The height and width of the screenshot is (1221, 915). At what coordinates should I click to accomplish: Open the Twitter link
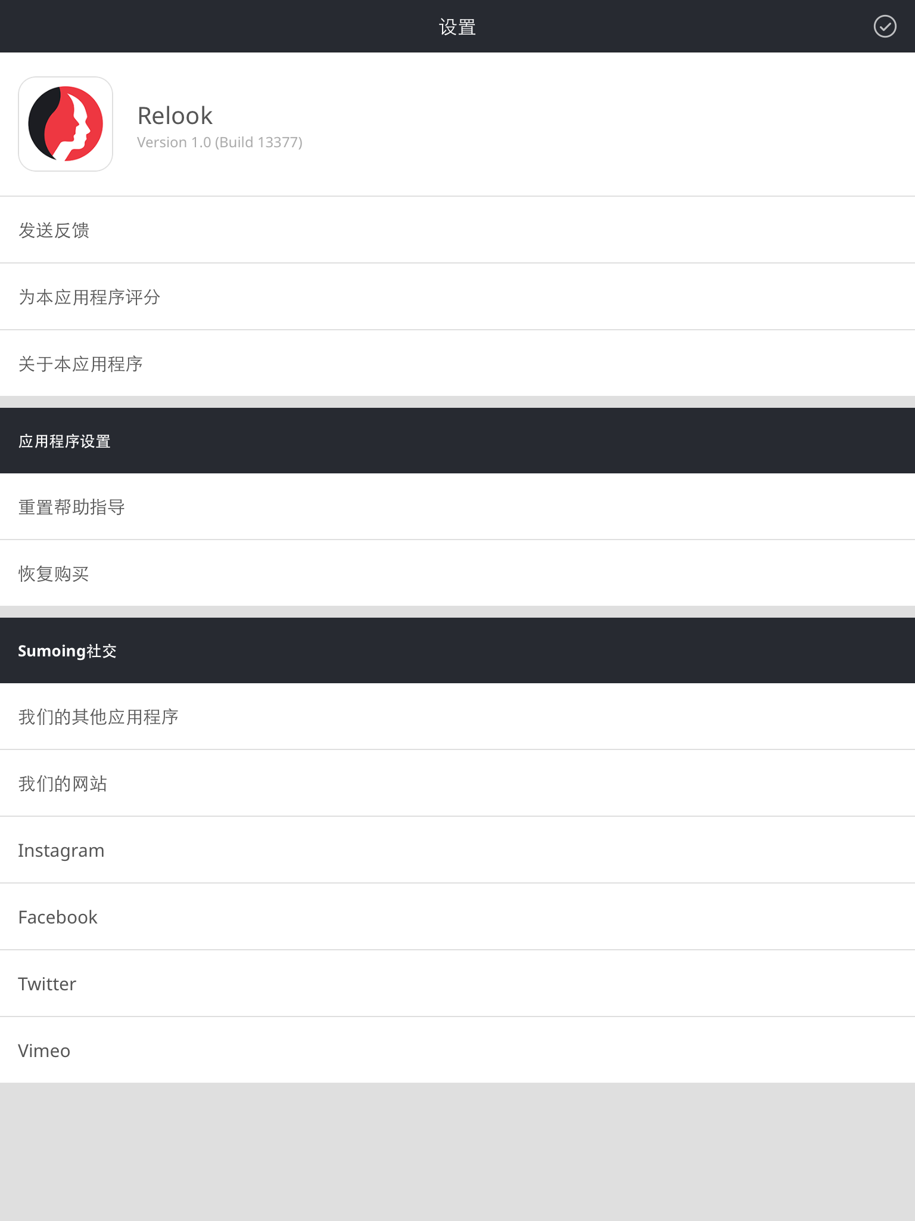coord(457,984)
